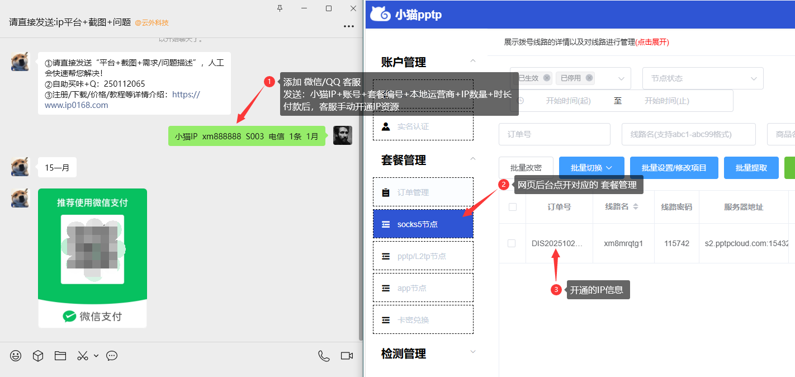Open the 节点状态 dropdown
This screenshot has width=795, height=377.
pyautogui.click(x=703, y=78)
